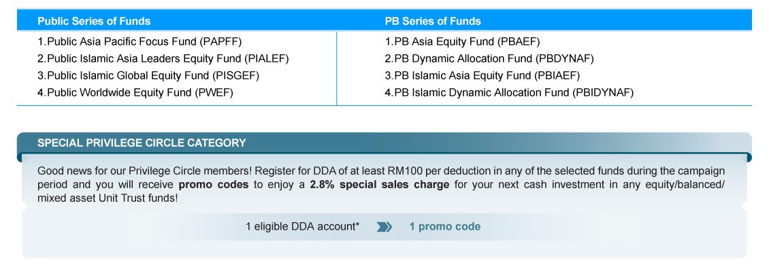
Task: Click the Public Series of Funds header
Action: (94, 21)
